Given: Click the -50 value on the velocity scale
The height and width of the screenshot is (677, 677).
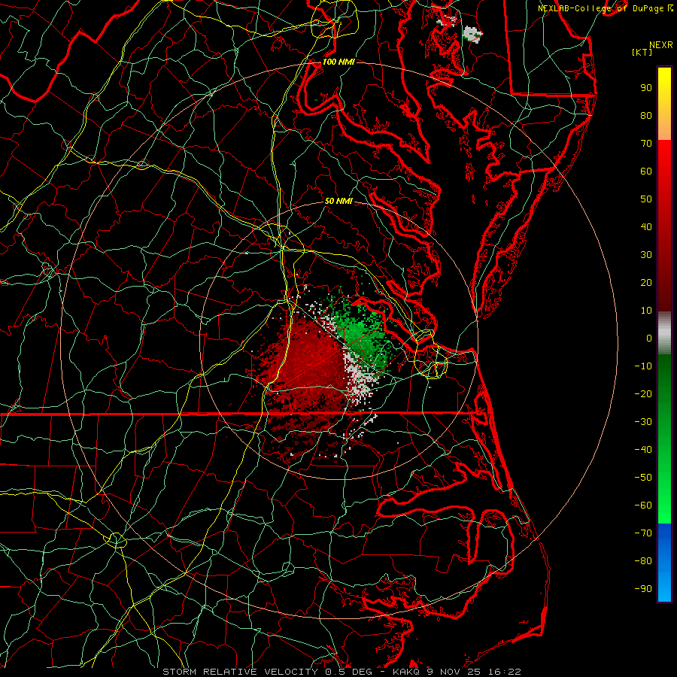Looking at the screenshot, I should (x=643, y=478).
